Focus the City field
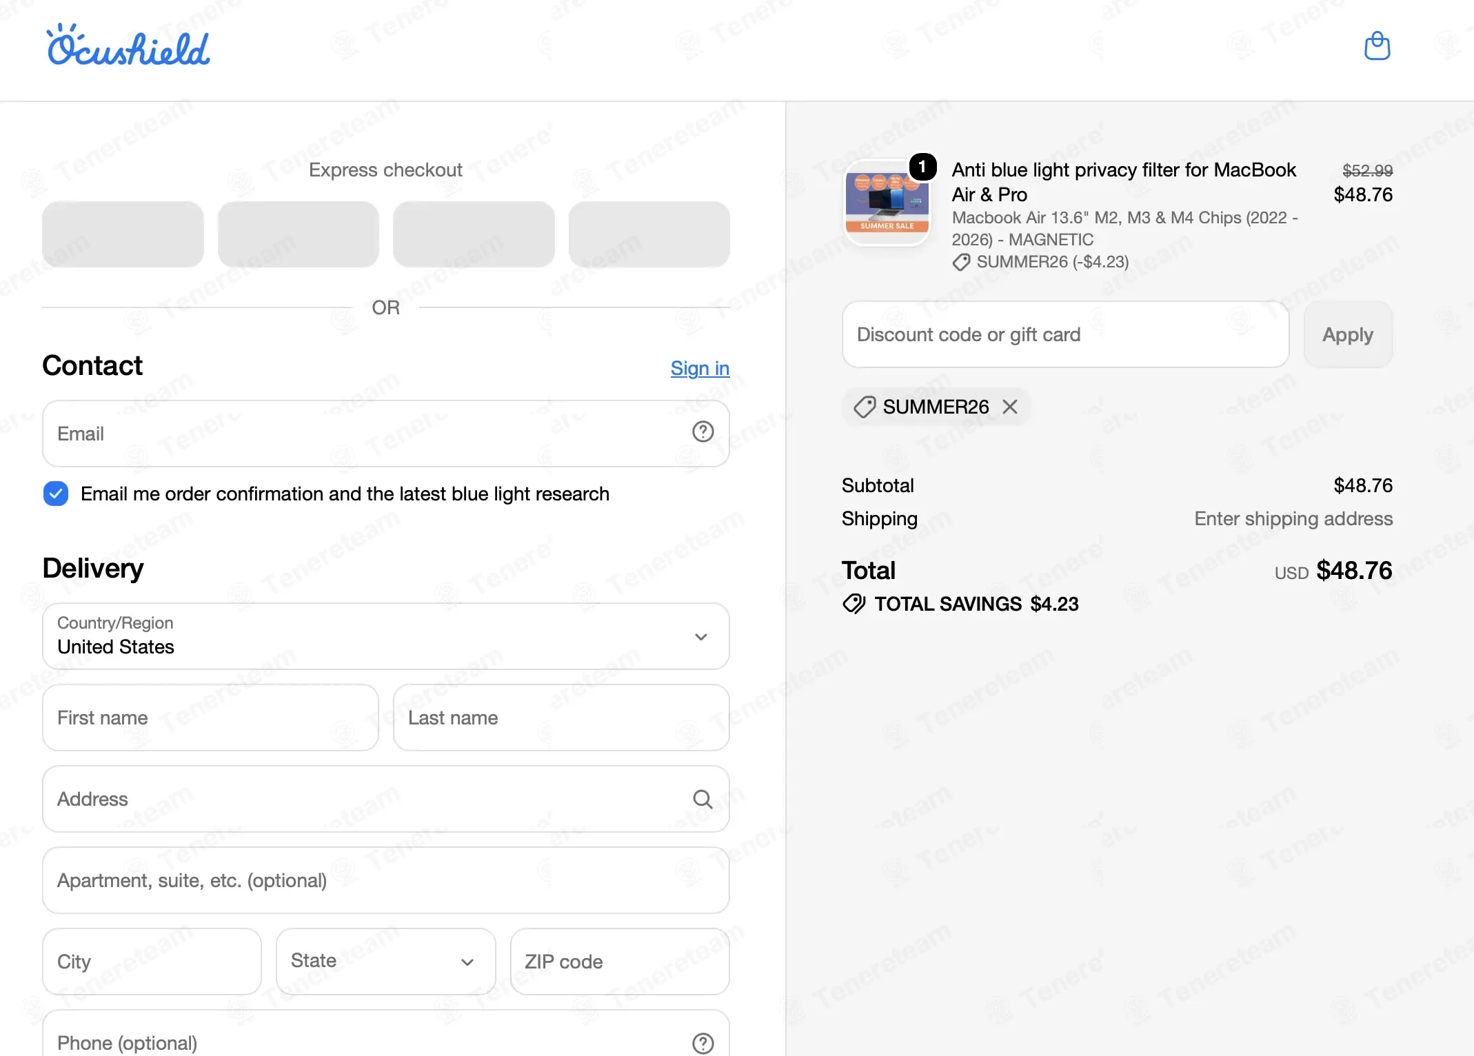Image resolution: width=1474 pixels, height=1056 pixels. (152, 962)
